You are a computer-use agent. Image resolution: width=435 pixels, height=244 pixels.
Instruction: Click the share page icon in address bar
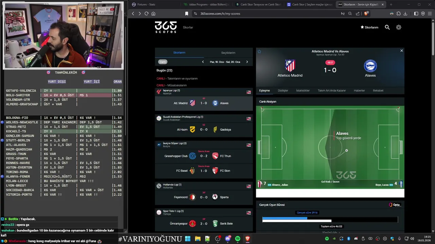click(358, 14)
